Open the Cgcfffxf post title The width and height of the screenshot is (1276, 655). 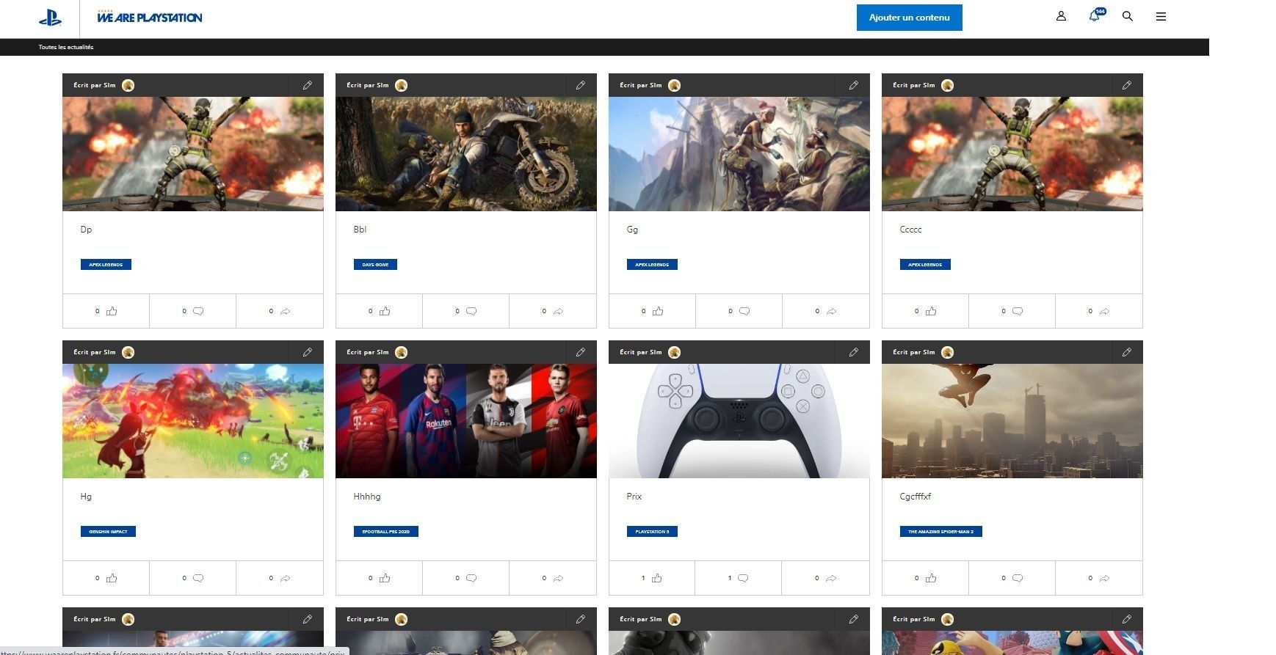click(x=916, y=497)
